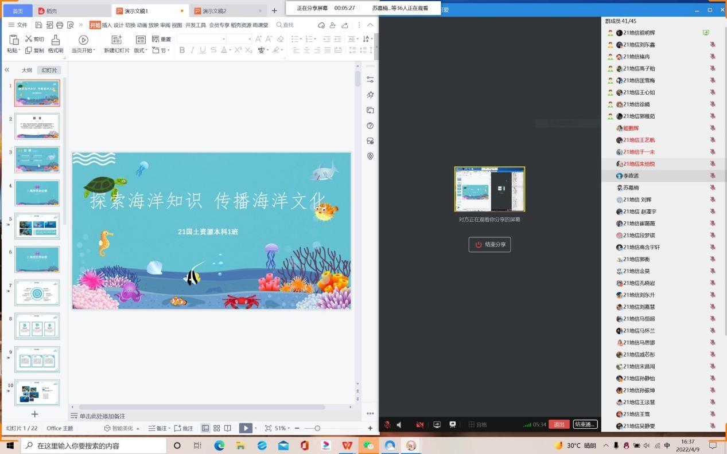727x454 pixels.
Task: Switch to the Outline (大纲) panel tab
Action: [x=27, y=70]
